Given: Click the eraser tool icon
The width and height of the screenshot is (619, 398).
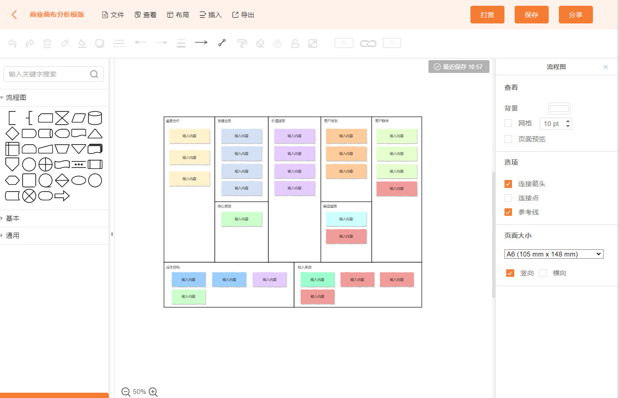Looking at the screenshot, I should (260, 43).
